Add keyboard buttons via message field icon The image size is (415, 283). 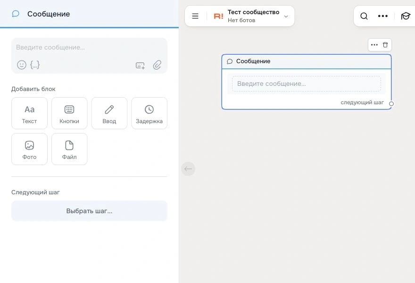pyautogui.click(x=140, y=65)
